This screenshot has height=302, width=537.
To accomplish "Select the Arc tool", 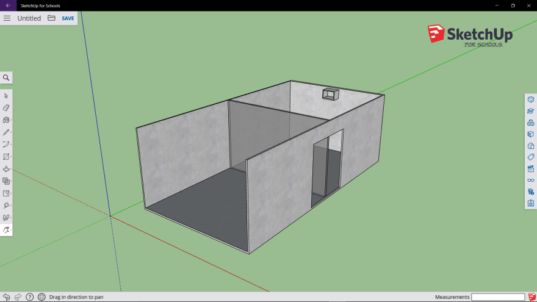I will point(6,145).
